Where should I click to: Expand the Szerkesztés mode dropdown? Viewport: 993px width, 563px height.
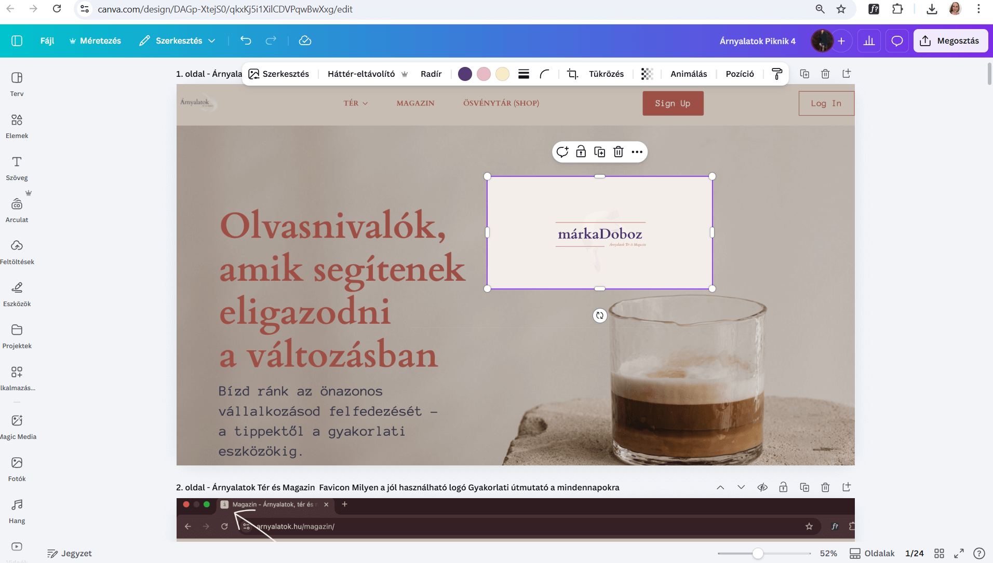coord(177,40)
